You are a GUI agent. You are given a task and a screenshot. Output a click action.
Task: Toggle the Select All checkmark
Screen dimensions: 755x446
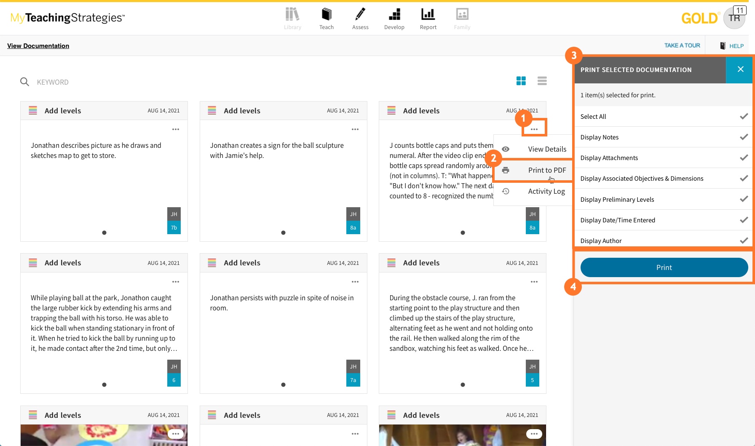pos(744,117)
